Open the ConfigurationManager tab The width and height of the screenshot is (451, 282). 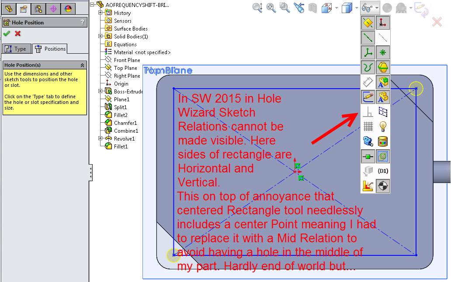point(38,9)
